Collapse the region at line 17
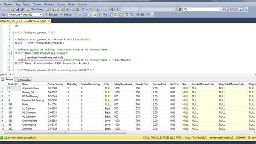The height and width of the screenshot is (144, 256). point(13,70)
